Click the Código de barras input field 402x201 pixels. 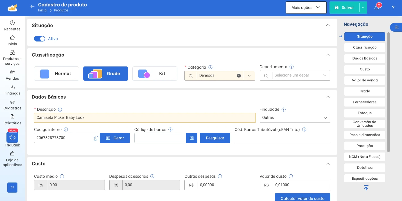(160, 138)
